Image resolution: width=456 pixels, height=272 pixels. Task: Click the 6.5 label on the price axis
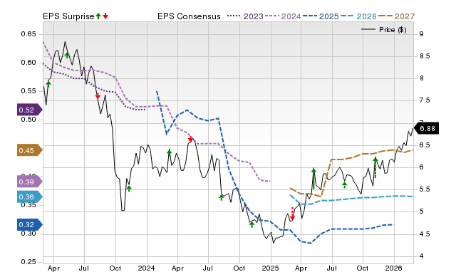point(425,145)
